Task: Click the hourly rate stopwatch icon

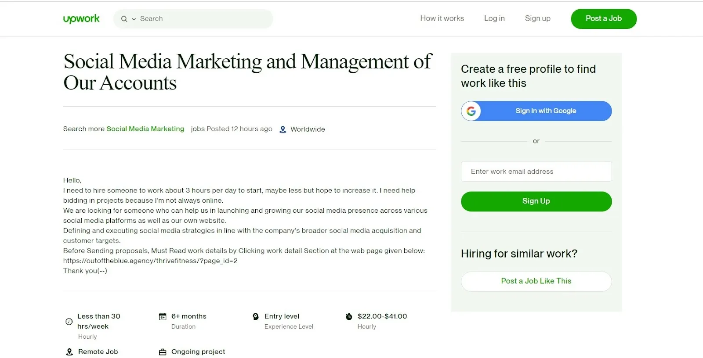Action: click(x=348, y=316)
